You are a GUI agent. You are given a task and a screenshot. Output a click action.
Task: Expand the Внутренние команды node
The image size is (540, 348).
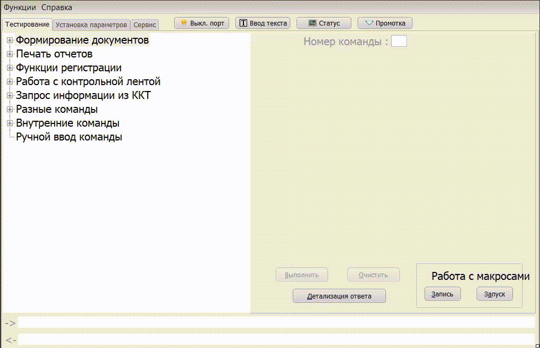(x=10, y=123)
